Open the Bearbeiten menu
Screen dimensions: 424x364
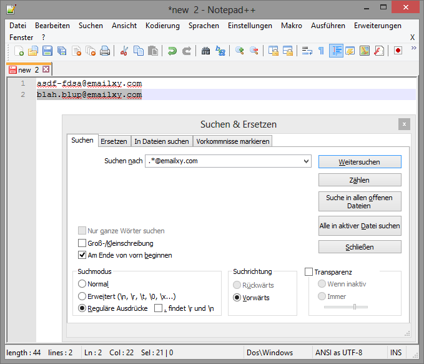52,26
